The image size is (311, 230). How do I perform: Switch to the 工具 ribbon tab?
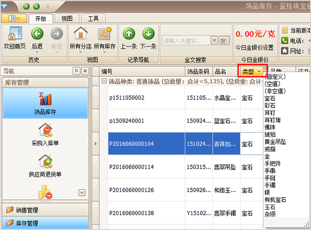[x=93, y=18]
